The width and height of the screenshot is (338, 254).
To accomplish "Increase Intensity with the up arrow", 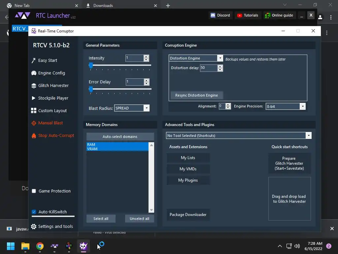I will coord(146,57).
